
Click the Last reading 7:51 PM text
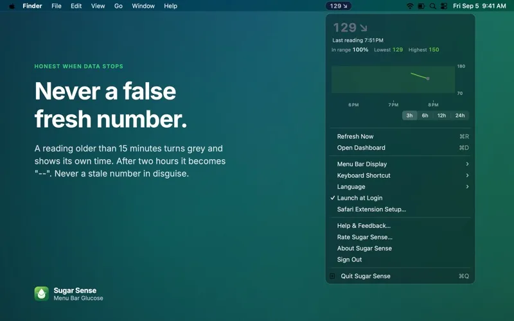[358, 40]
